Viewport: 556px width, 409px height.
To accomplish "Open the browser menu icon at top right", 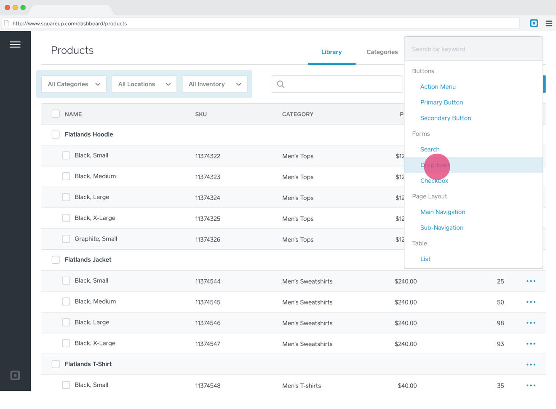I will (548, 24).
